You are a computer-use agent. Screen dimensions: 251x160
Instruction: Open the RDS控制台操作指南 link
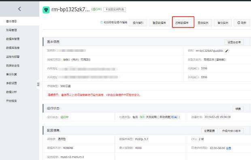click(115, 22)
